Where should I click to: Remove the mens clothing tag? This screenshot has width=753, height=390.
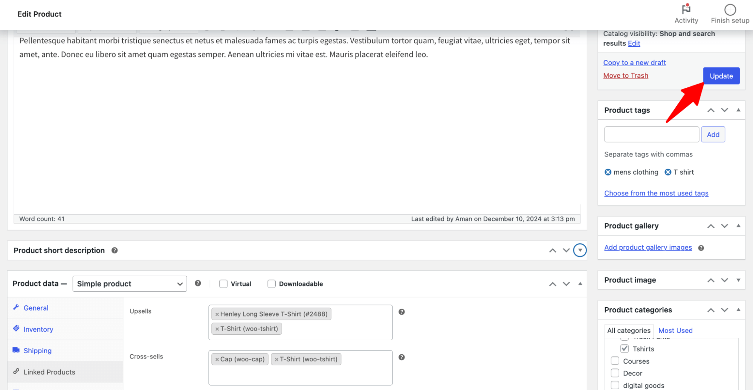click(608, 172)
